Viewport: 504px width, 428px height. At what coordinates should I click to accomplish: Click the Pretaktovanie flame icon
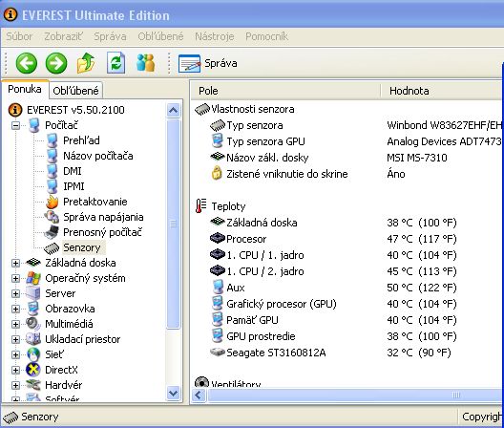[x=52, y=202]
